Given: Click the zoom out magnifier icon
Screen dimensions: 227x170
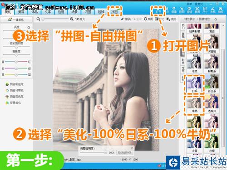Looking at the screenshot, I should [x=38, y=19].
